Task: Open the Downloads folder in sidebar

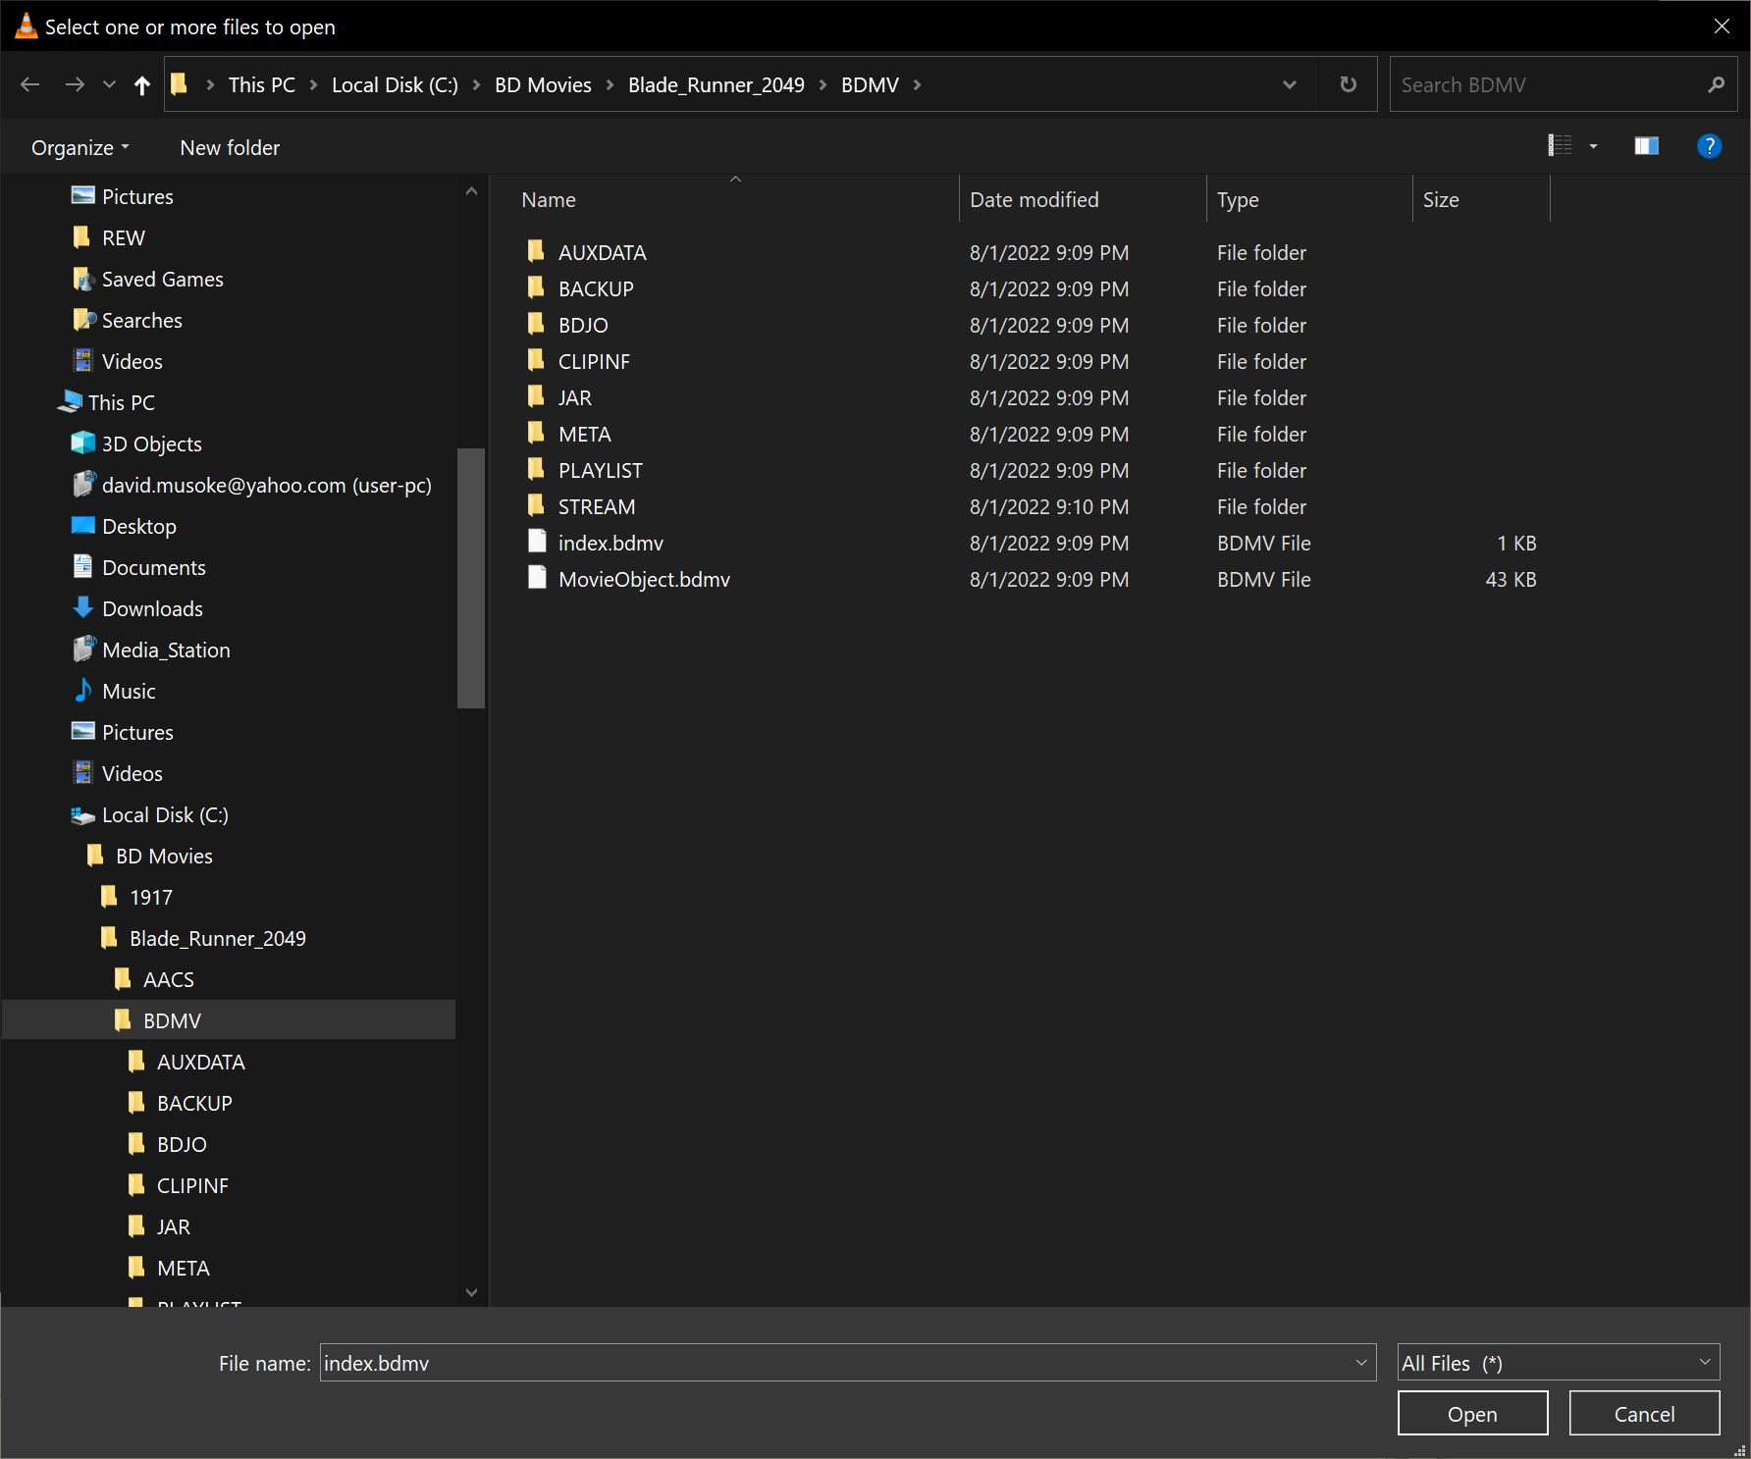Action: click(x=152, y=609)
